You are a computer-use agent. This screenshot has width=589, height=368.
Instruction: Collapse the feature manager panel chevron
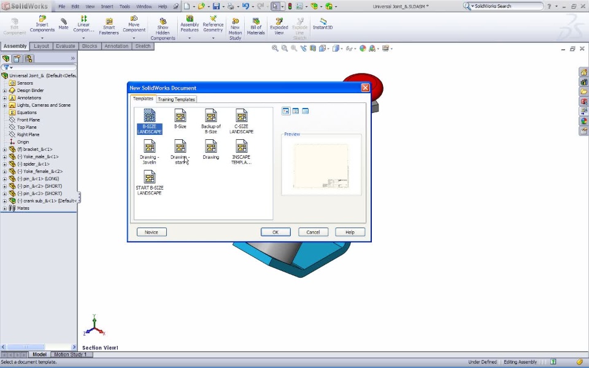73,58
